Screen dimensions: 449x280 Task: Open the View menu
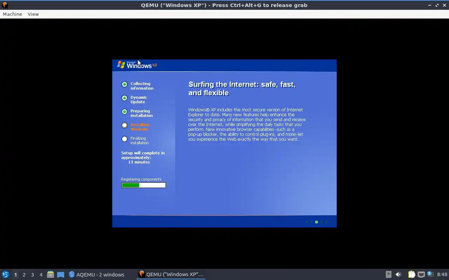tap(33, 14)
